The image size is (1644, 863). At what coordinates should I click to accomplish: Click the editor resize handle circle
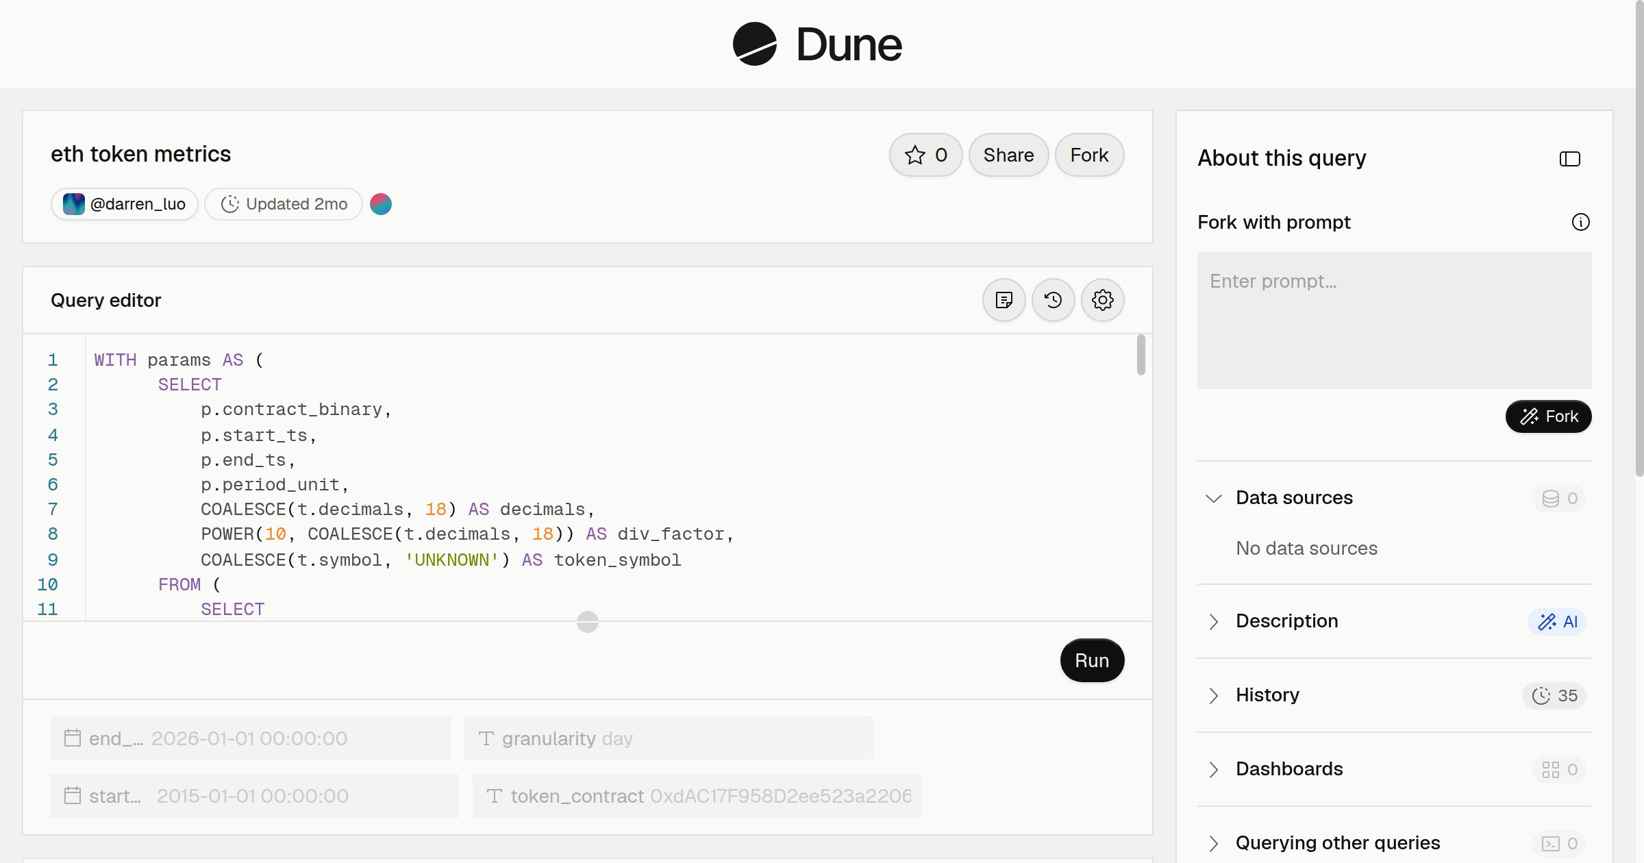click(x=587, y=622)
